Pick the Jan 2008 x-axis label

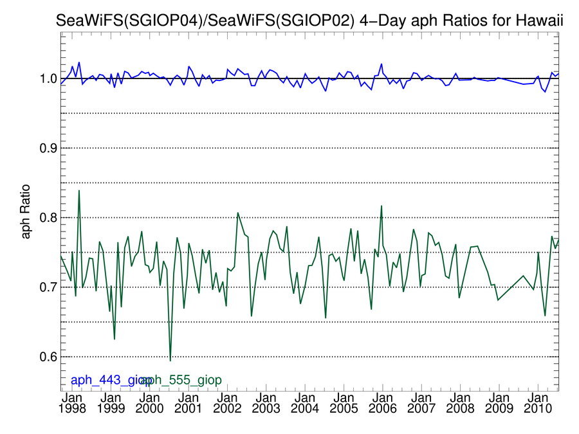click(x=460, y=403)
